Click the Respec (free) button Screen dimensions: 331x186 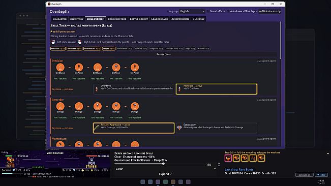tap(164, 54)
